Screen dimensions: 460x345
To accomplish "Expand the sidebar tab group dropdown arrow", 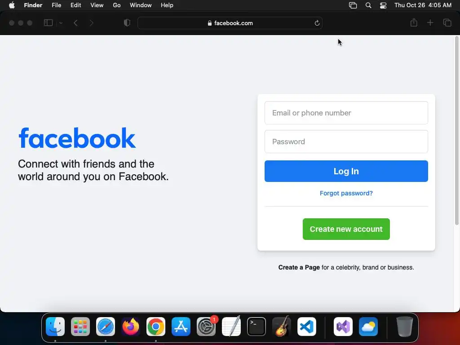I will click(x=61, y=23).
